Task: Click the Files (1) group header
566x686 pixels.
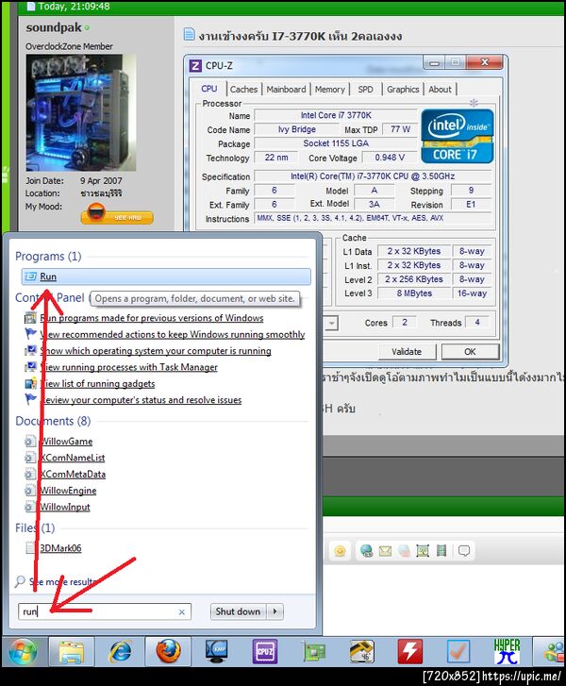Action: [x=35, y=528]
